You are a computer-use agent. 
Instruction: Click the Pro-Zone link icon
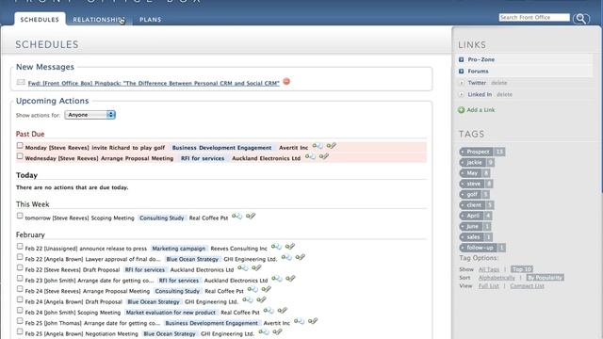pos(461,59)
